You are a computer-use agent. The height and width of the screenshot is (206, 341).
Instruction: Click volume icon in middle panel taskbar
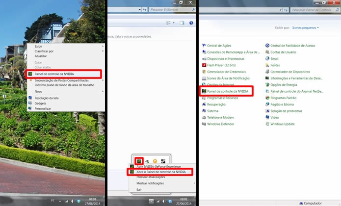pos(164,202)
